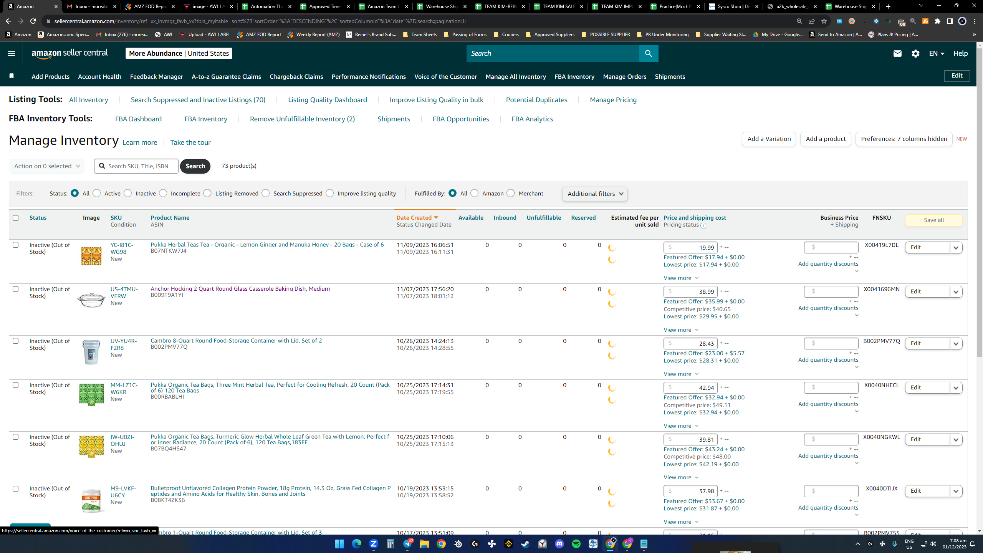Expand the Additional filters dropdown
This screenshot has width=983, height=553.
[x=595, y=194]
